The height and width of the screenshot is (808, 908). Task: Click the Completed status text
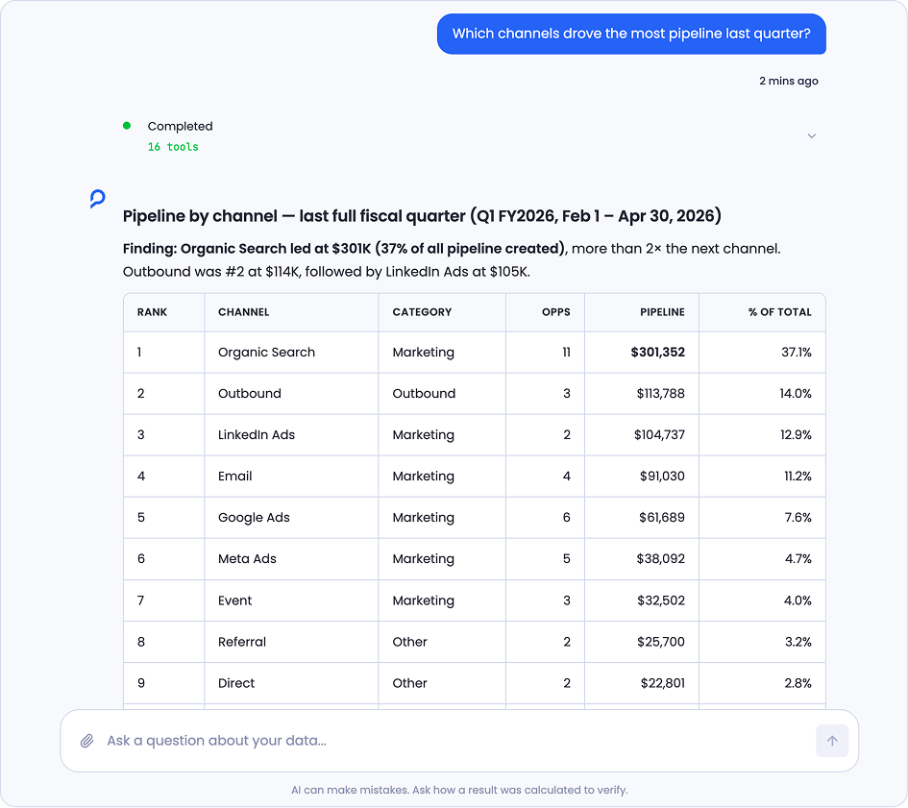pos(180,126)
